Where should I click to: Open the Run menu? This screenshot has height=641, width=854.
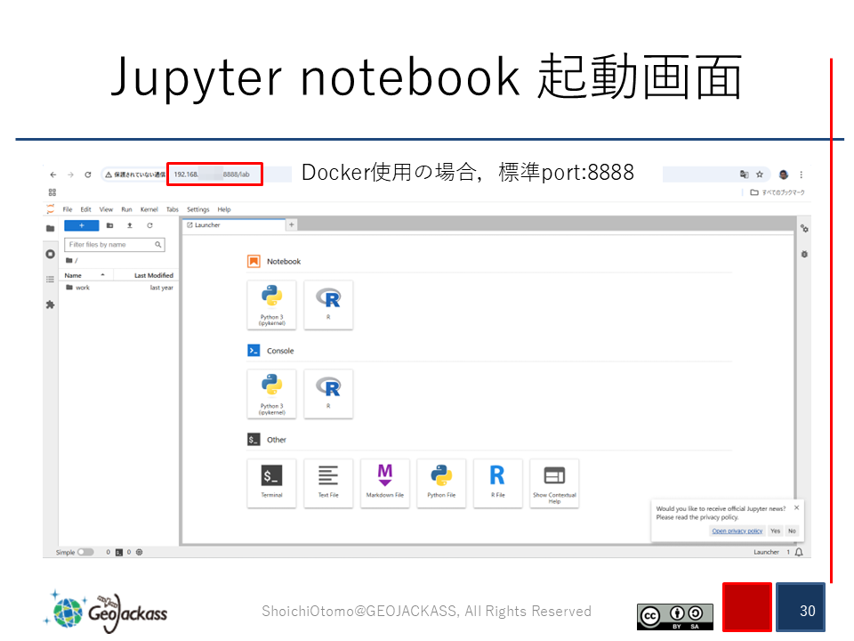tap(127, 209)
